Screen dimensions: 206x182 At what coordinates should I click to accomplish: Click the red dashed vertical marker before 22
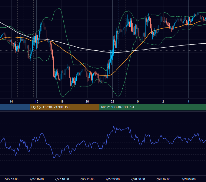tap(106, 72)
